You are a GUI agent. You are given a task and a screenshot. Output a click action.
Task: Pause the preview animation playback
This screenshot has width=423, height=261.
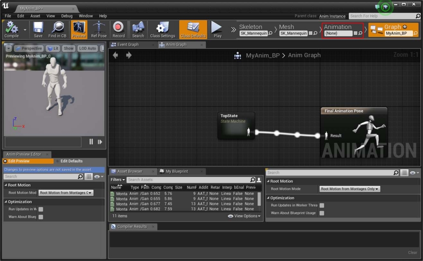point(91,142)
